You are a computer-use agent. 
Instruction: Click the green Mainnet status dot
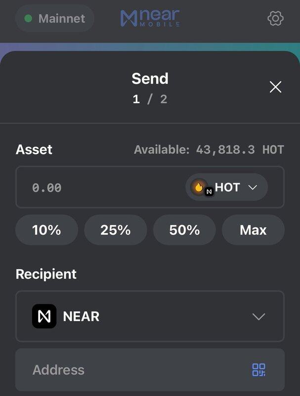(x=28, y=19)
